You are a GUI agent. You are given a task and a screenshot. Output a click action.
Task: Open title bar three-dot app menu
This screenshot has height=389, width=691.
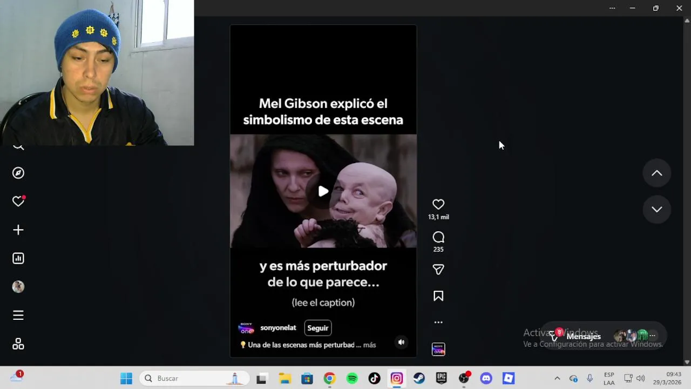(612, 8)
